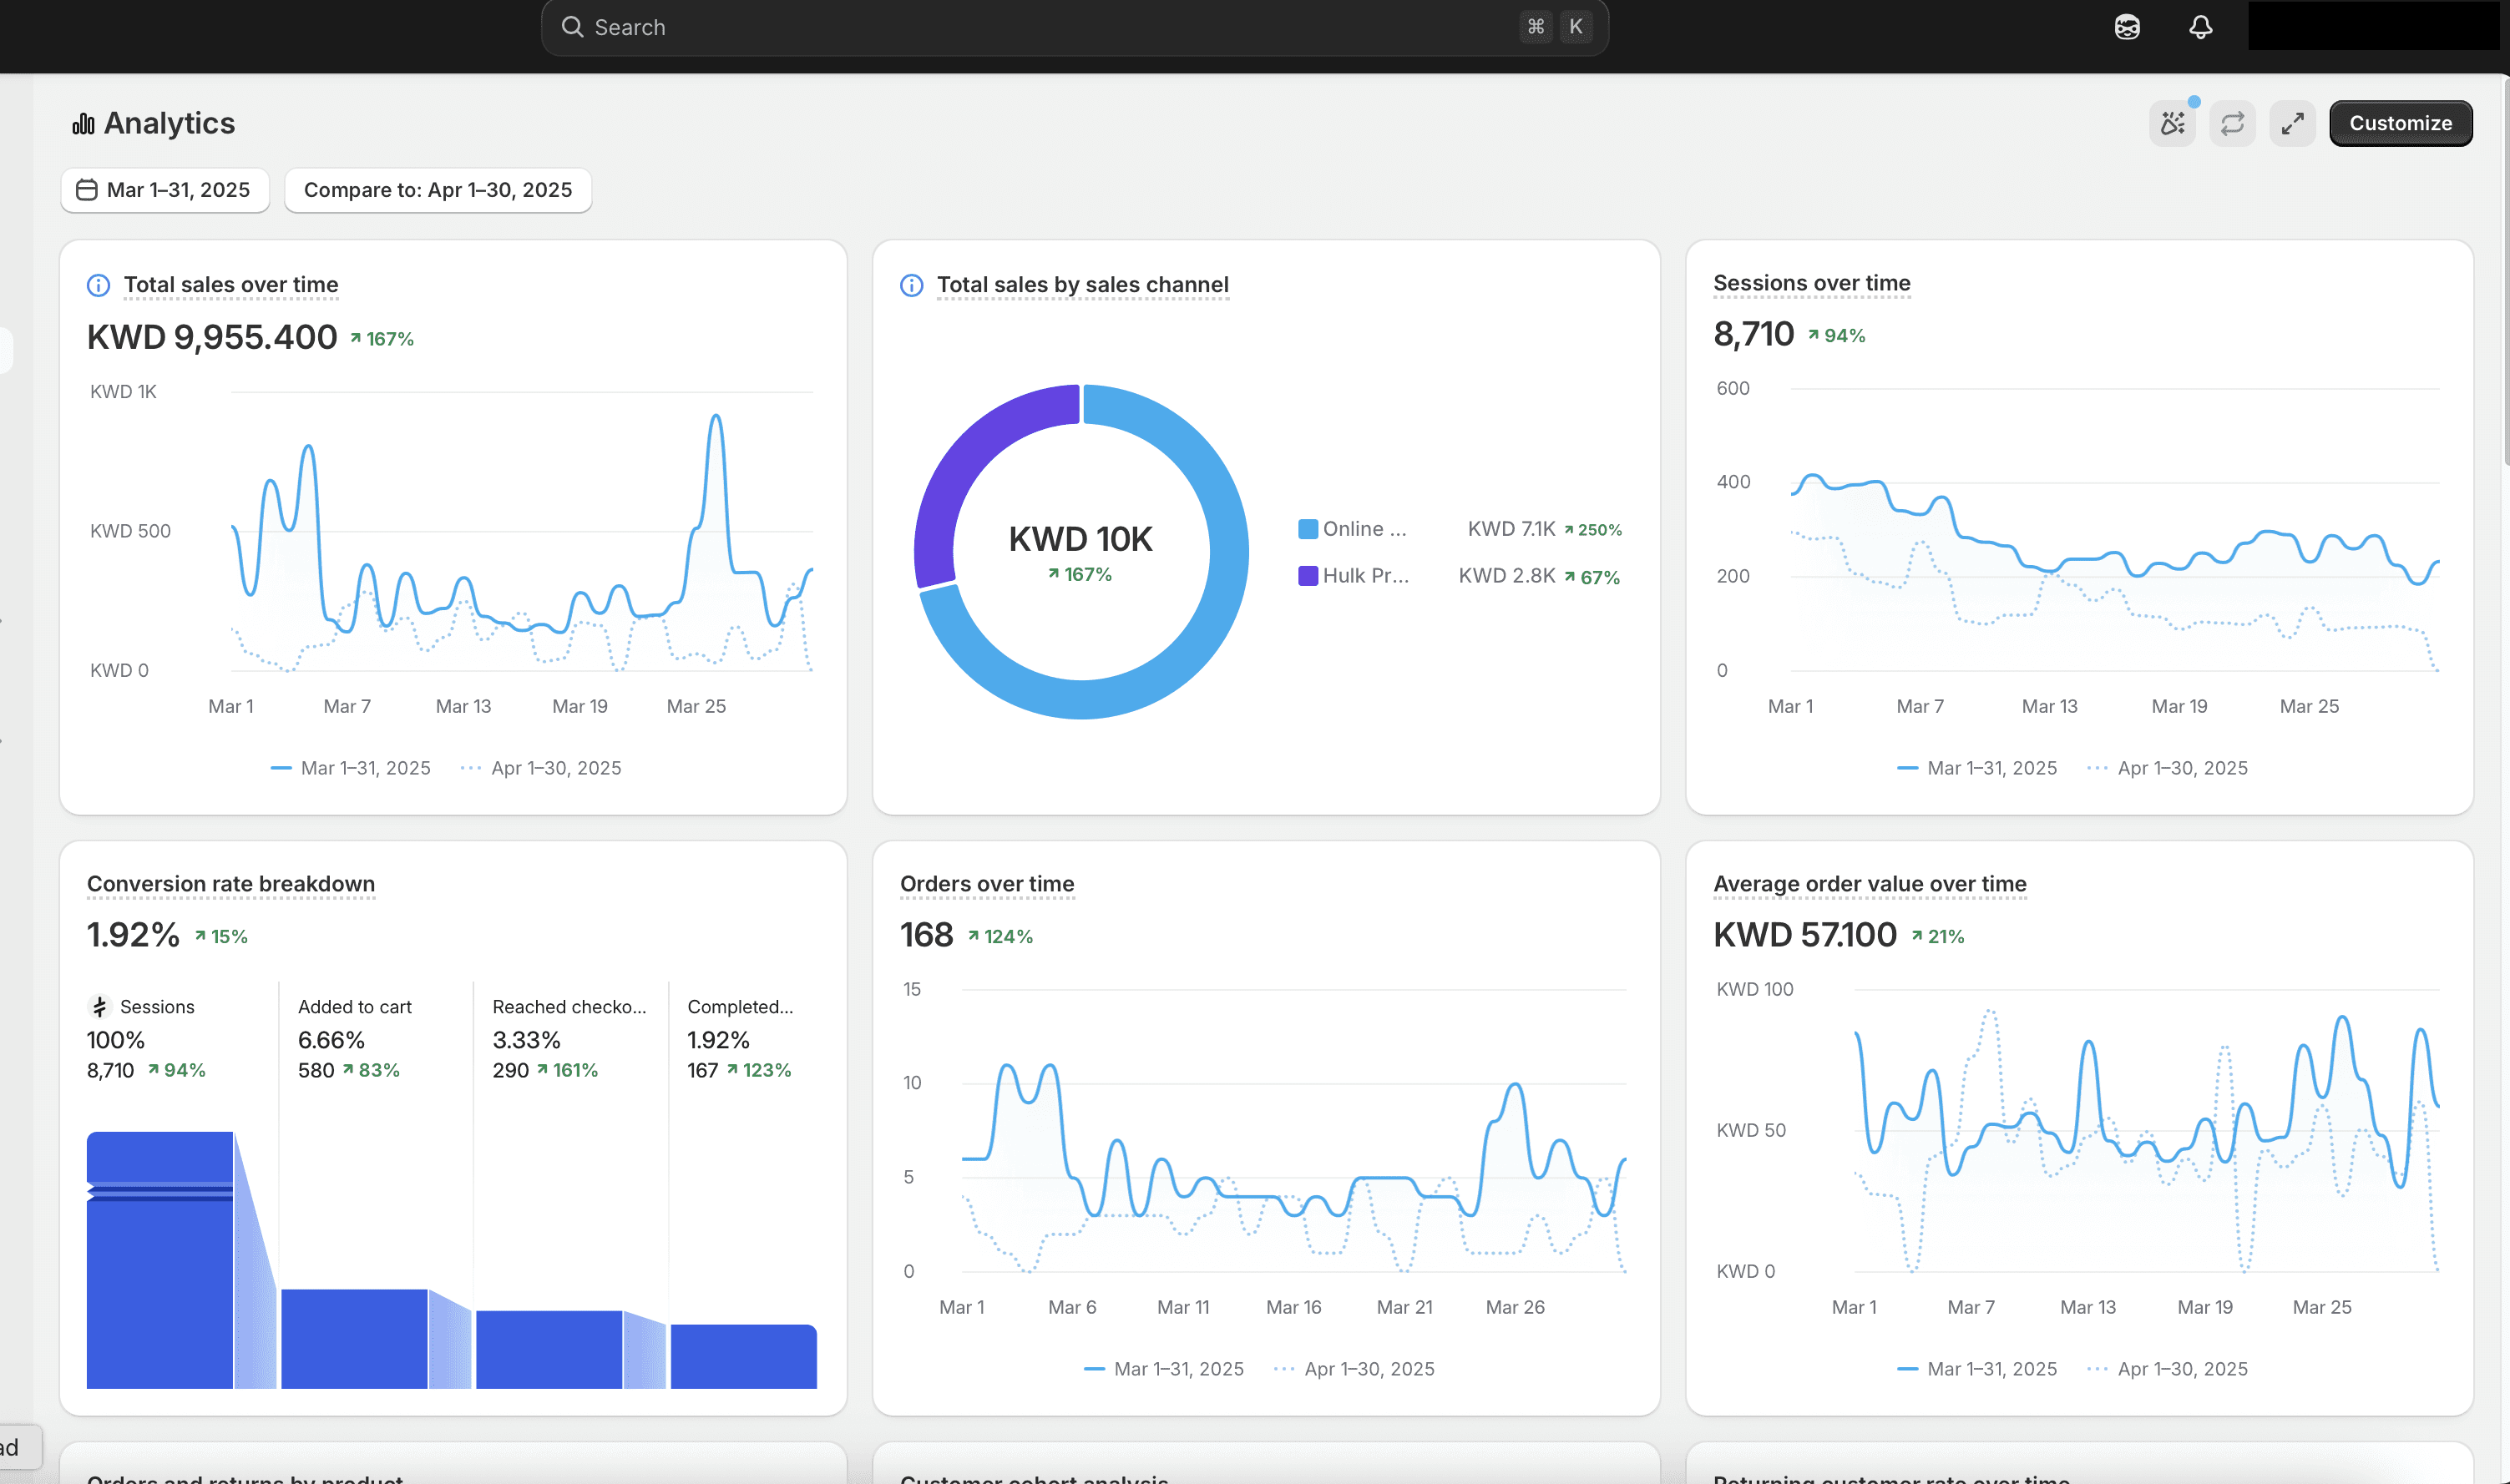Open the Sessions over time report title

[x=1811, y=283]
